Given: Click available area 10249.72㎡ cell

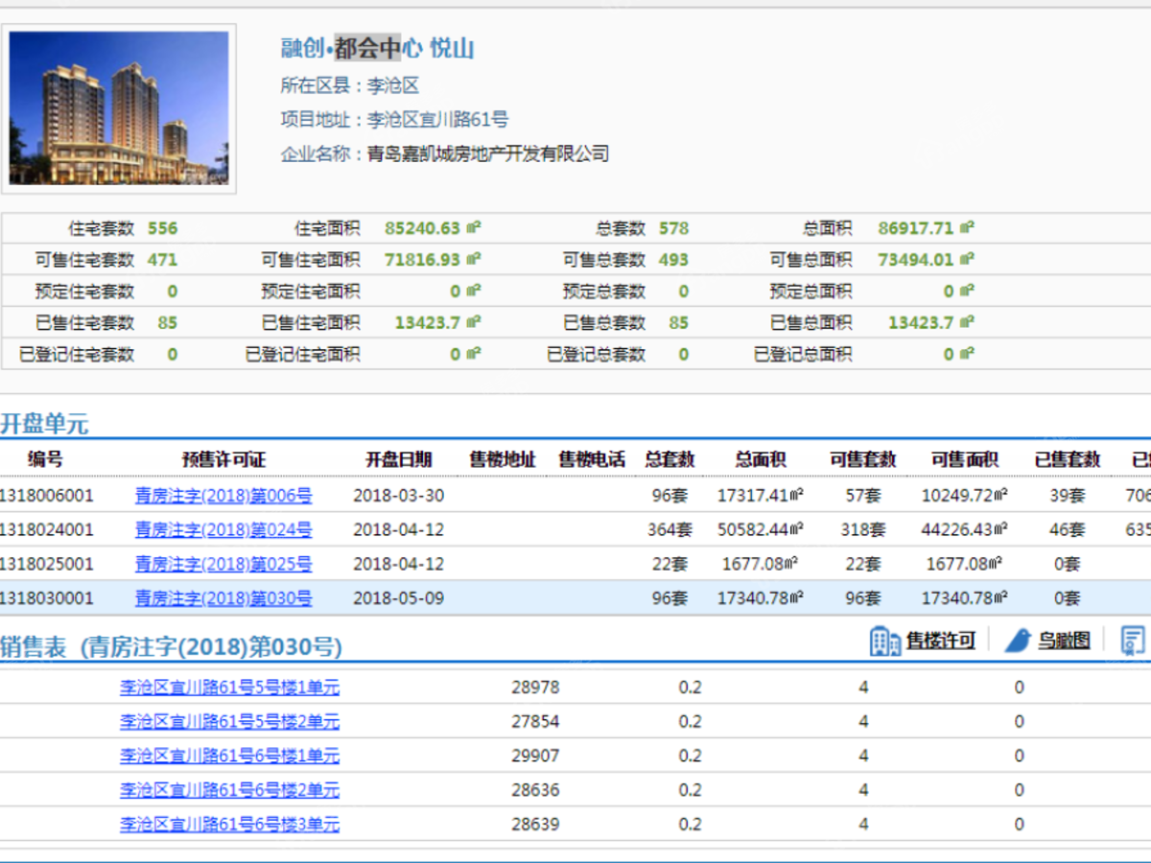Looking at the screenshot, I should [965, 496].
